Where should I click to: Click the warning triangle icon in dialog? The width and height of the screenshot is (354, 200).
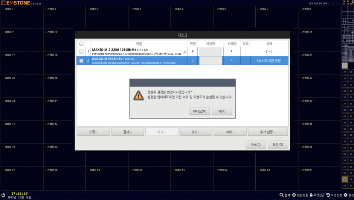pos(139,95)
